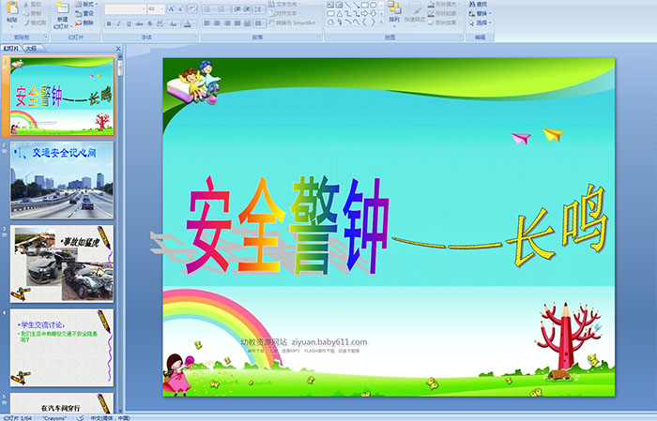The height and width of the screenshot is (421, 657).
Task: Click the 中文(简体,中国) language indicator
Action: coord(111,417)
